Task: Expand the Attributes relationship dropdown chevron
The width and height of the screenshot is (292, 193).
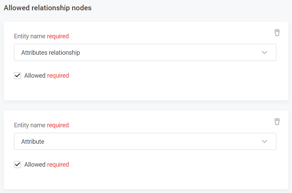Action: [x=264, y=53]
